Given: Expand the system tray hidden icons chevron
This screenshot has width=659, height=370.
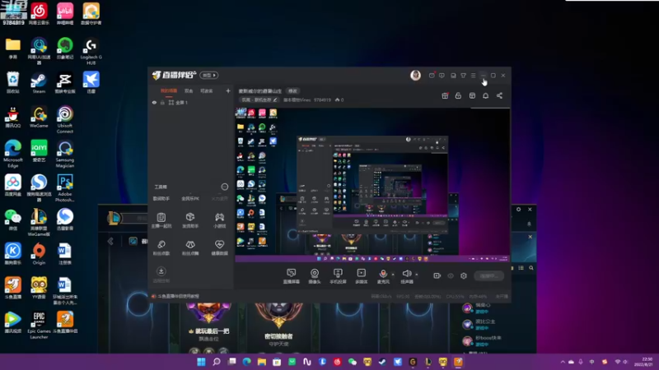Looking at the screenshot, I should click(563, 362).
